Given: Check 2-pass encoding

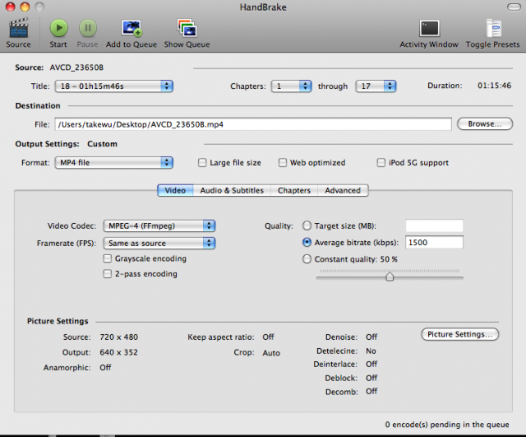Looking at the screenshot, I should (108, 274).
